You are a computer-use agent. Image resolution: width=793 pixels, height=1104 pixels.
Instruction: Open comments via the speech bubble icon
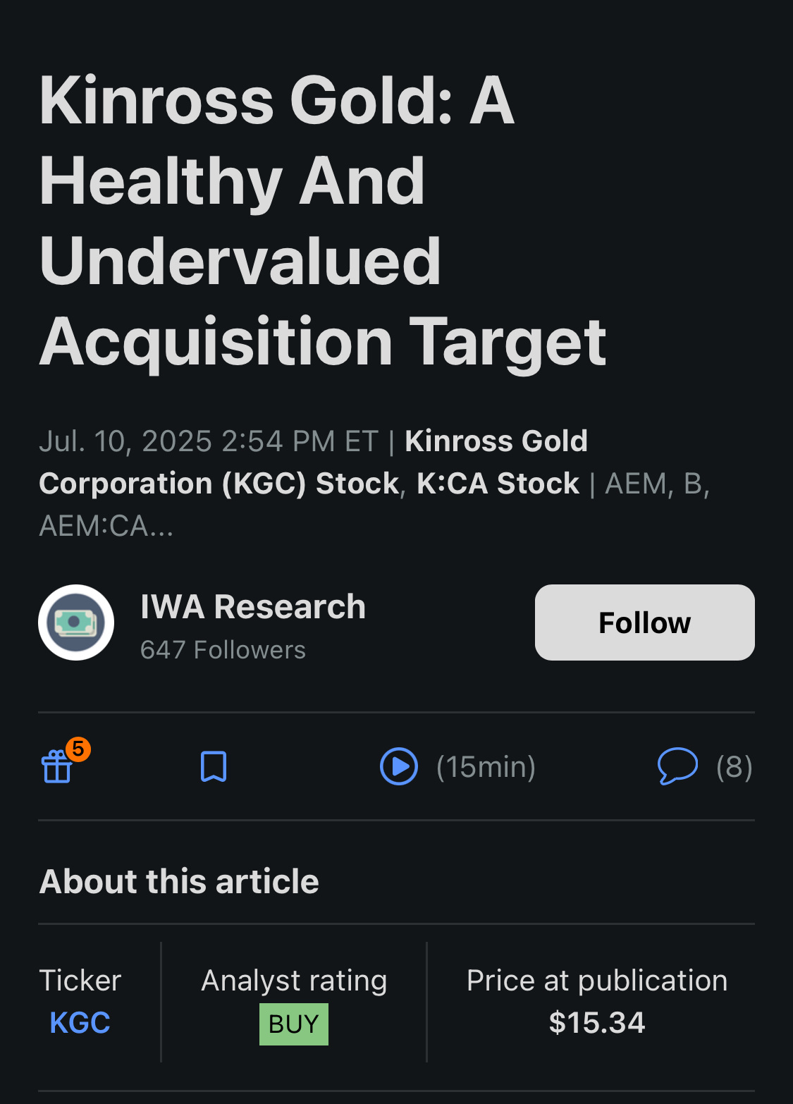point(677,766)
